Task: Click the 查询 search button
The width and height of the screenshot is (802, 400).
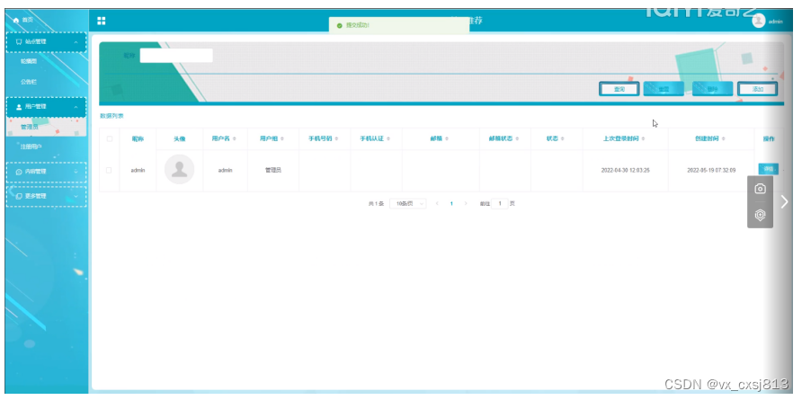Action: (619, 89)
